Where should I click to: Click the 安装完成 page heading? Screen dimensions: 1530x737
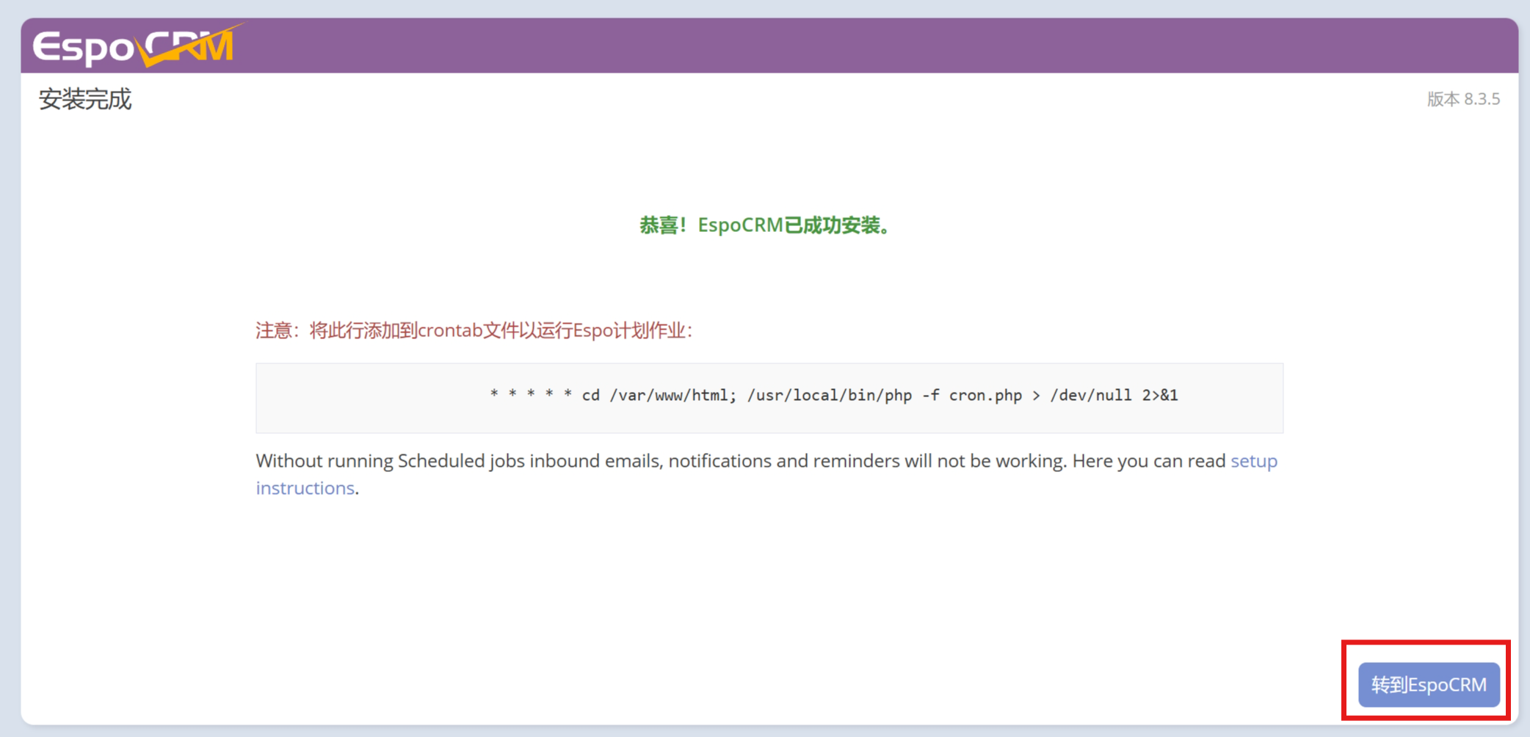[85, 99]
